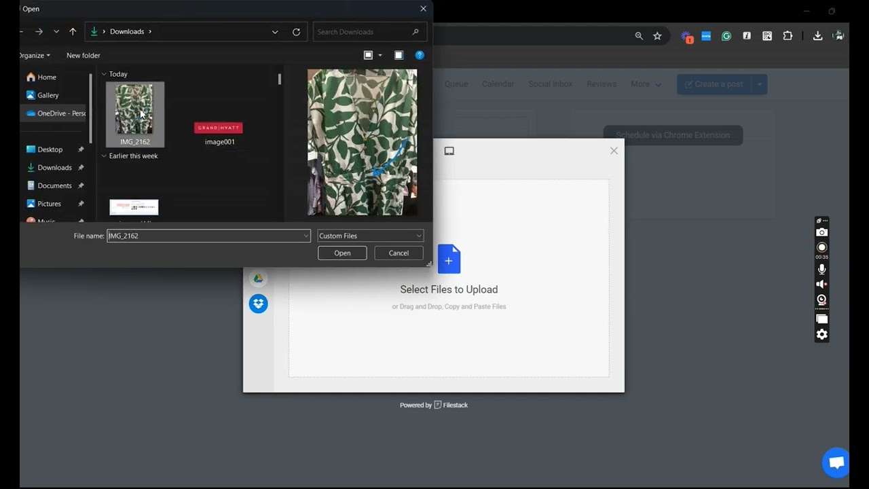Select the image001 Grand Hyatt file
Screen dimensions: 869x489
tap(219, 133)
